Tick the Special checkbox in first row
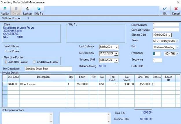Image resolution: width=181 pixels, height=124 pixels. tap(154, 84)
